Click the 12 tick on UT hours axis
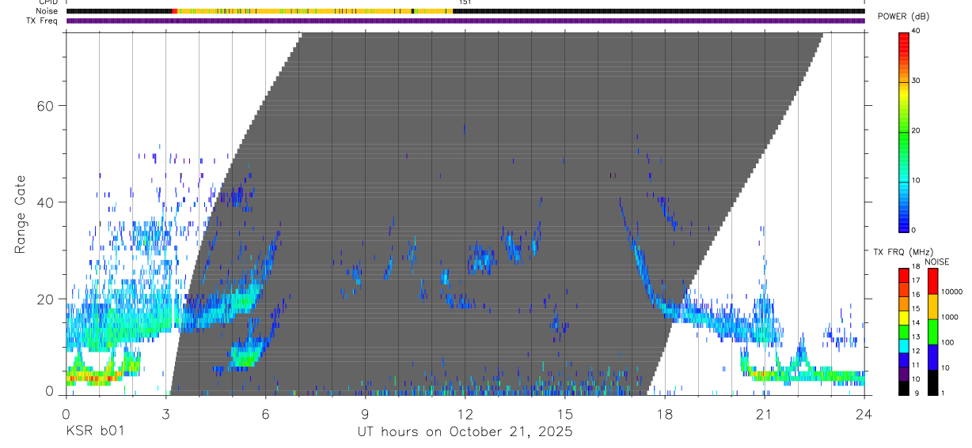972x448 pixels. [465, 412]
